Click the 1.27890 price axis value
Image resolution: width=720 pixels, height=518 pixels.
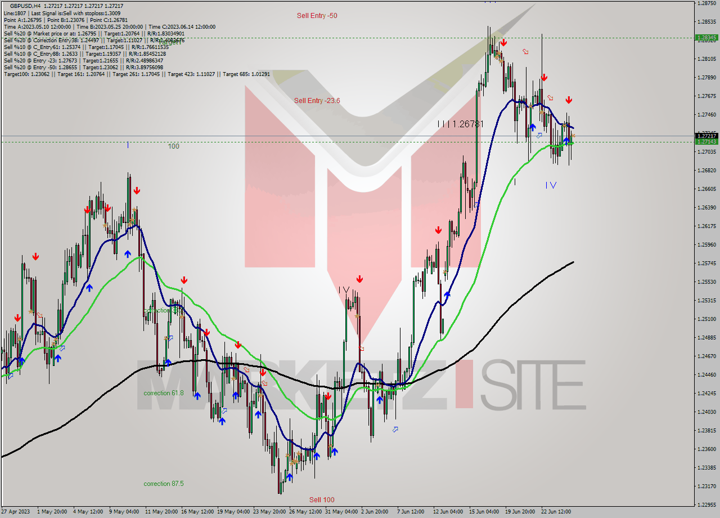[706, 77]
